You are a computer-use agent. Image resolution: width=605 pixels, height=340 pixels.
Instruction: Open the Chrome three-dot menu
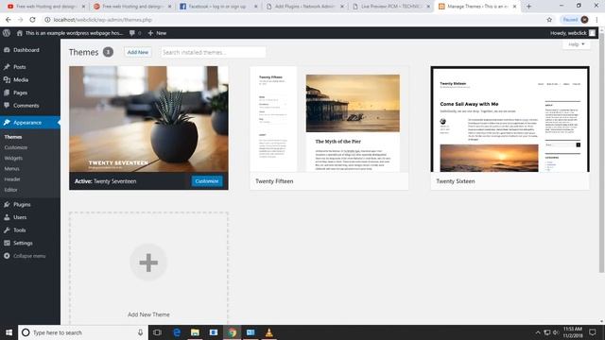pyautogui.click(x=596, y=20)
